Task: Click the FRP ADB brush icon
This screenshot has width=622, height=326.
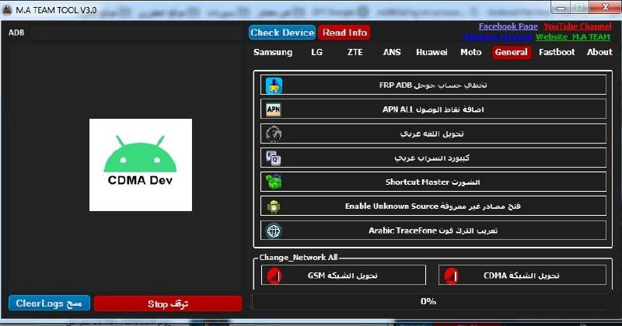Action: tap(274, 85)
